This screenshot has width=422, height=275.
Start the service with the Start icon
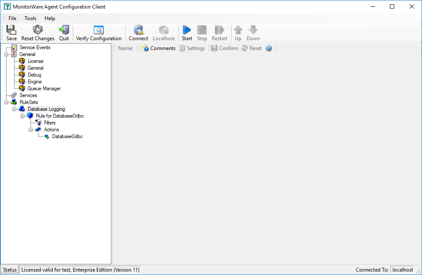click(x=187, y=30)
